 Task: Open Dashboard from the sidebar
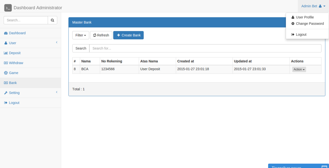17,33
